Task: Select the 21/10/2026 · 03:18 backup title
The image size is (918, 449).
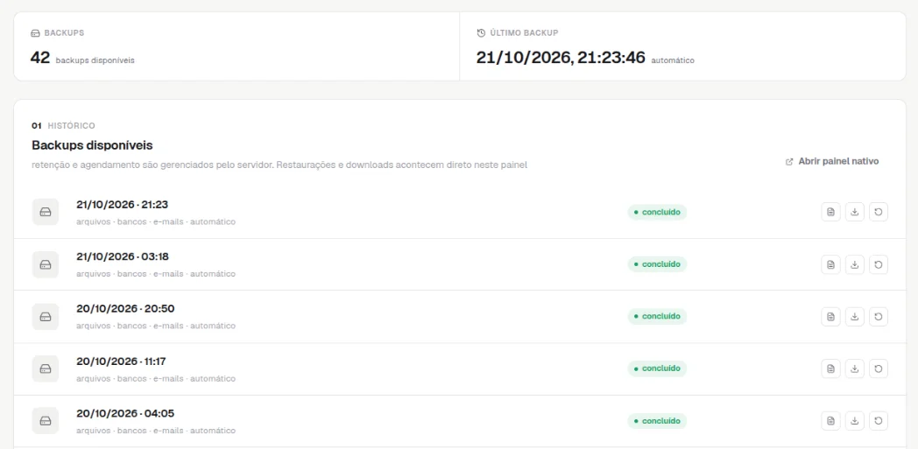Action: pos(123,256)
